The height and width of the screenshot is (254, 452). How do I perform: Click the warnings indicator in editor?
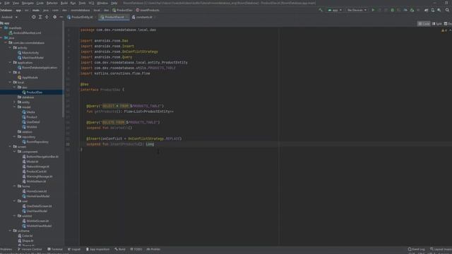(444, 30)
